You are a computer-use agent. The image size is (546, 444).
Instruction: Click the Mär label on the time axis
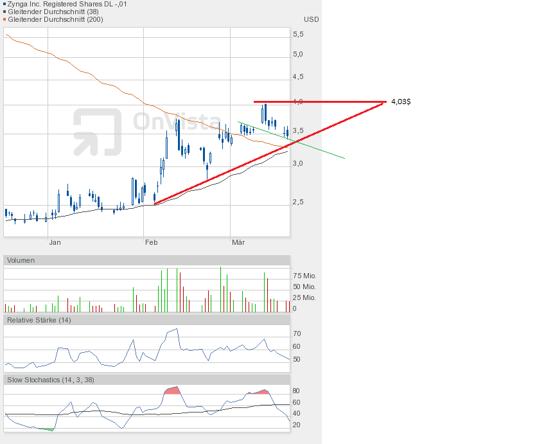coord(238,242)
